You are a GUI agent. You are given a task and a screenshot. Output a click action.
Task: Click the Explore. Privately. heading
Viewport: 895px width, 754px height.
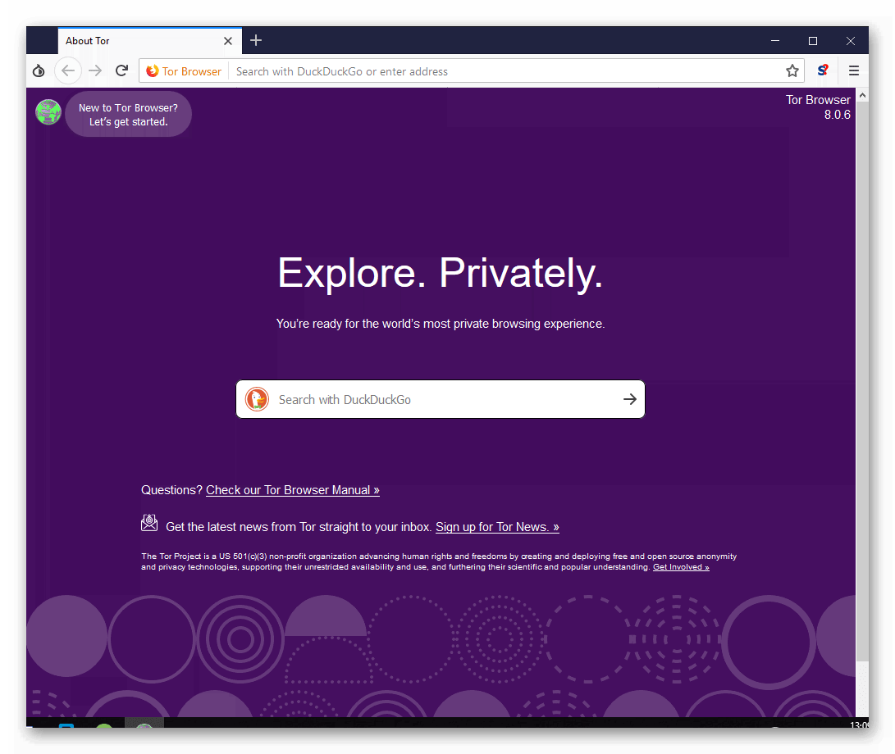click(440, 274)
